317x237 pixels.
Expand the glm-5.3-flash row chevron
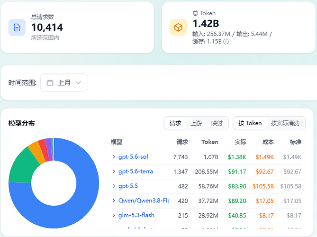[114, 215]
